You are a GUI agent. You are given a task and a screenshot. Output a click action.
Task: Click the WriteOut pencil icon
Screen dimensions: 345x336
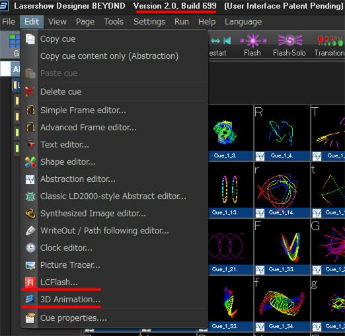[30, 231]
